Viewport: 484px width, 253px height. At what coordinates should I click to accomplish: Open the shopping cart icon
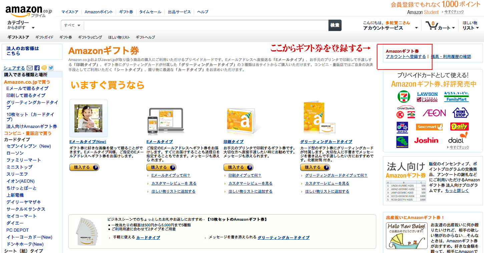(x=431, y=26)
